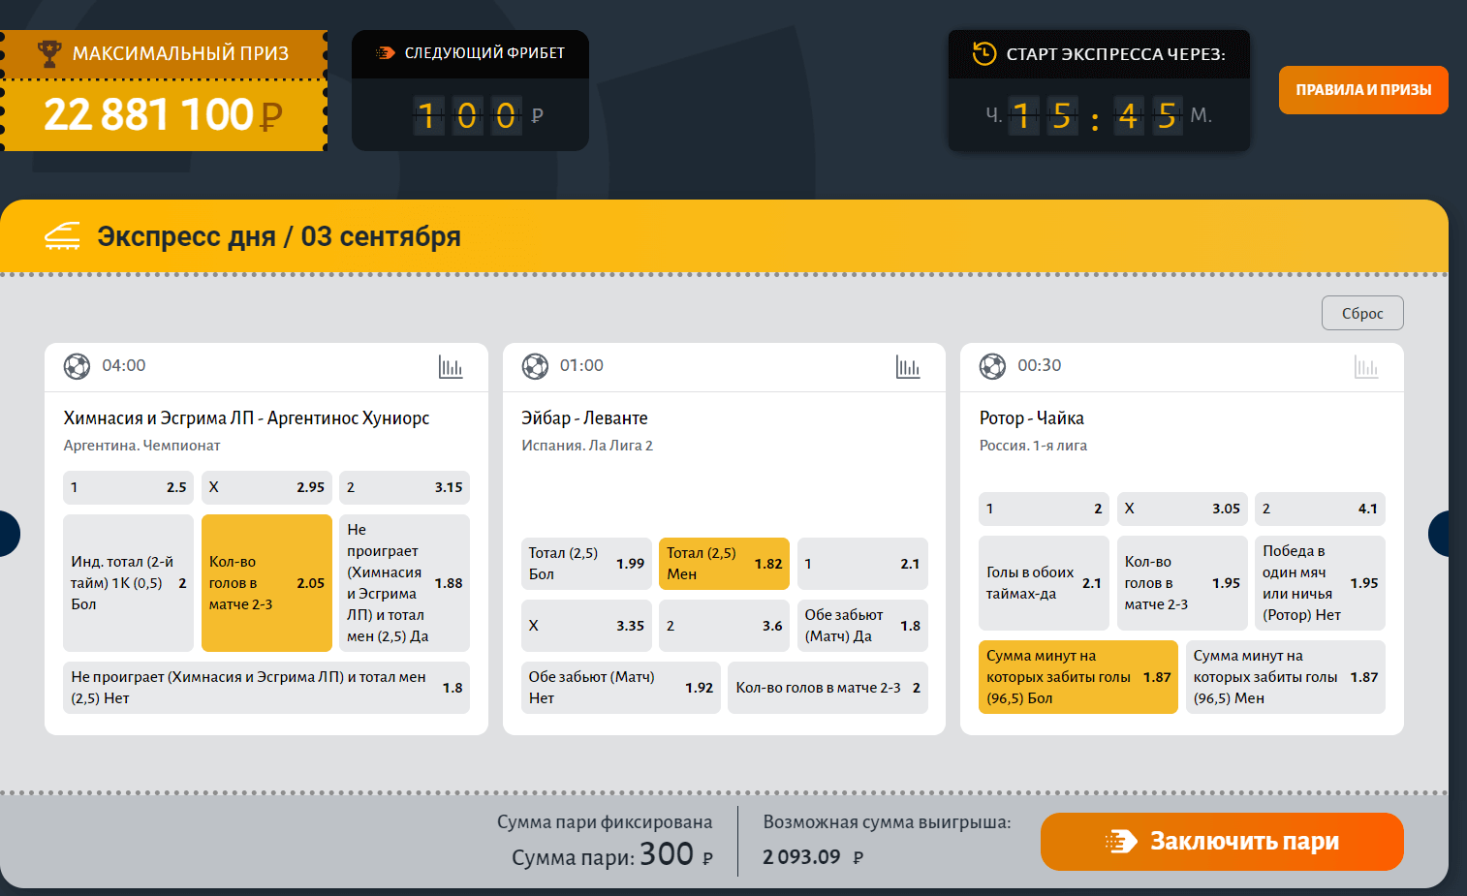Pick outcome 2 at 4.1 for Чайка
Viewport: 1467px width, 896px height.
click(1320, 509)
